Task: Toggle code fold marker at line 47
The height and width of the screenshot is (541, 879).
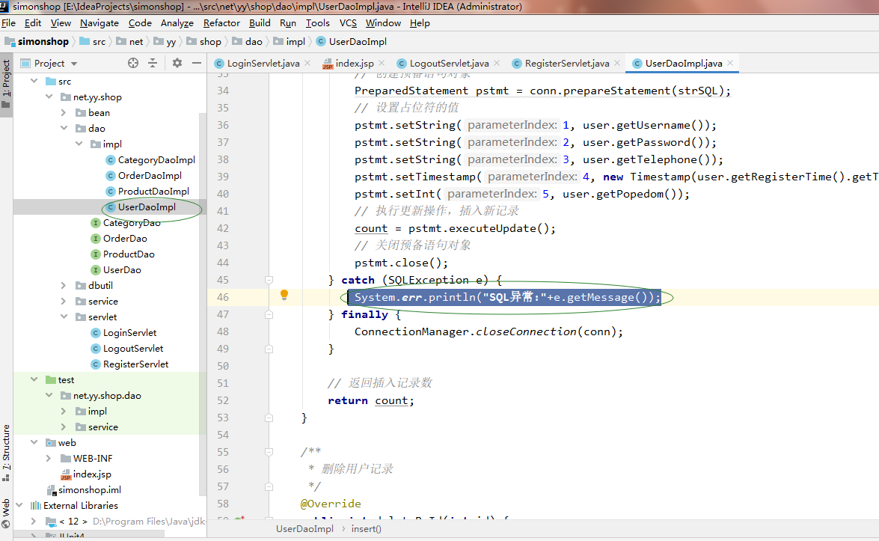Action: tap(269, 314)
